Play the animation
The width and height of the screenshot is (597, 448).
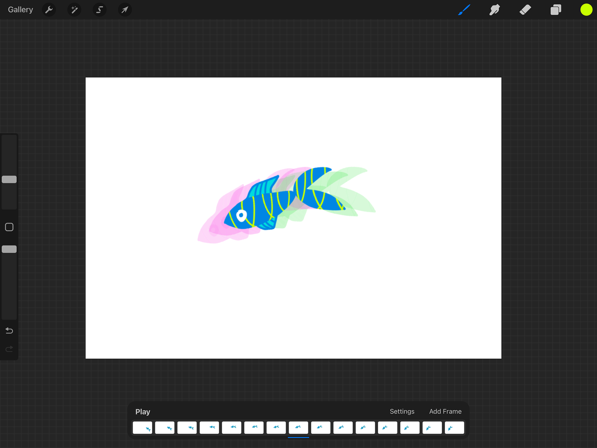pyautogui.click(x=143, y=412)
